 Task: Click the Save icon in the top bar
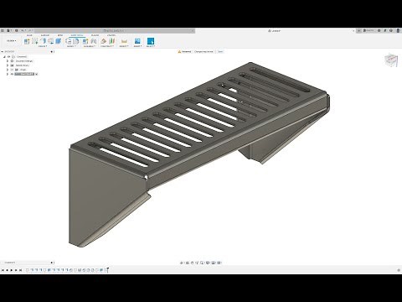click(x=17, y=30)
